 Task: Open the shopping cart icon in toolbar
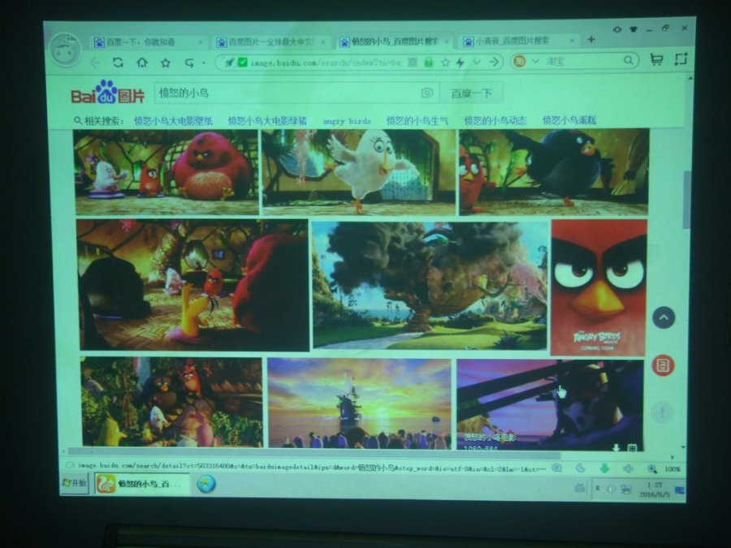click(656, 60)
